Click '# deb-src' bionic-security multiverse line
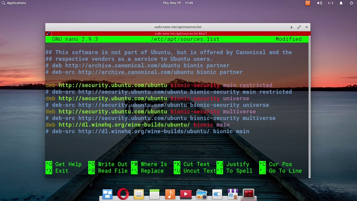Viewport: 357px width, 201px height. tap(160, 118)
